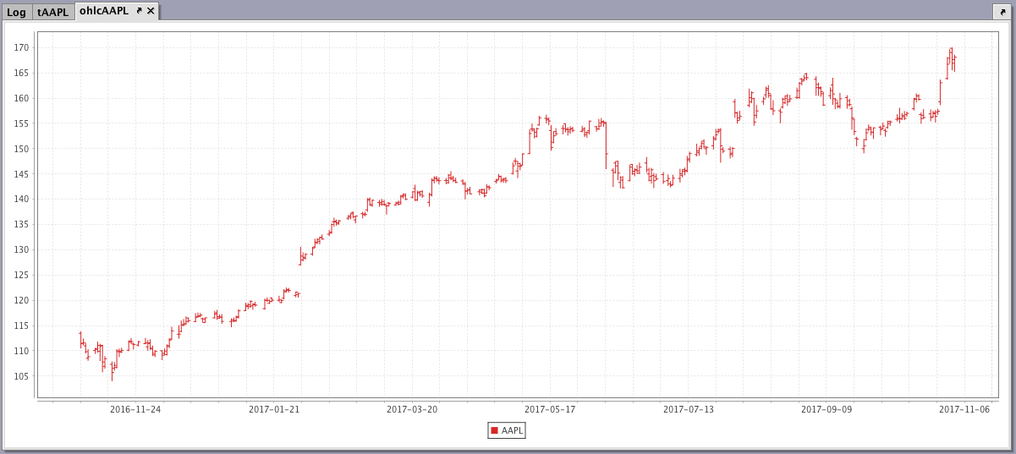Select the 2017-09-09 date label

point(827,410)
